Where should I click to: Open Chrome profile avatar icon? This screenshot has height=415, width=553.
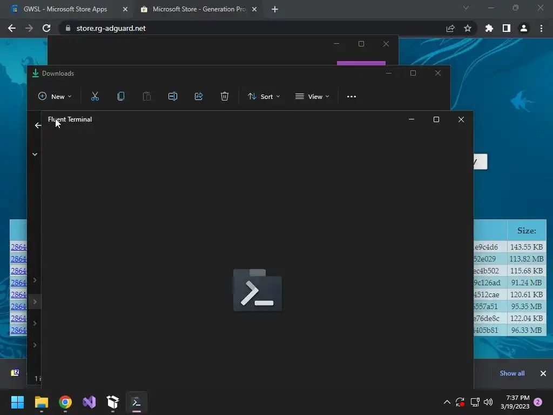click(524, 28)
